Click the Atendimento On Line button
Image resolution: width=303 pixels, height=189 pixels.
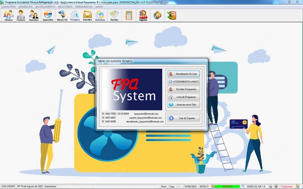tap(184, 74)
